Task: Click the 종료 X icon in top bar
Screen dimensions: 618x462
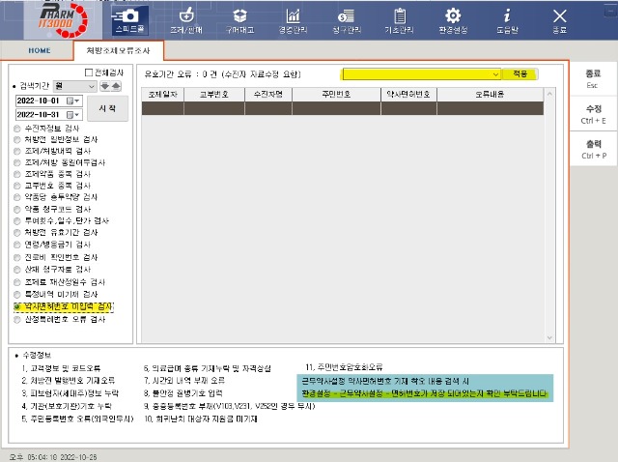Action: tap(560, 21)
